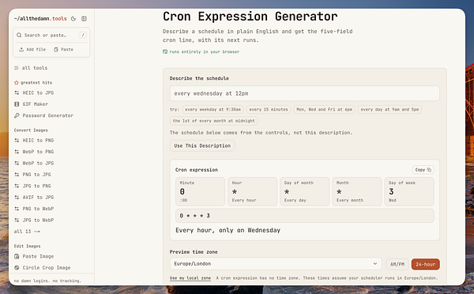
Task: Click the 'Convert Images' section label
Action: [31, 130]
